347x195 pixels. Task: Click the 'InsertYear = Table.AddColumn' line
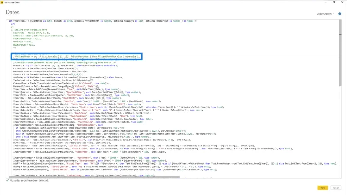[x=67, y=89]
